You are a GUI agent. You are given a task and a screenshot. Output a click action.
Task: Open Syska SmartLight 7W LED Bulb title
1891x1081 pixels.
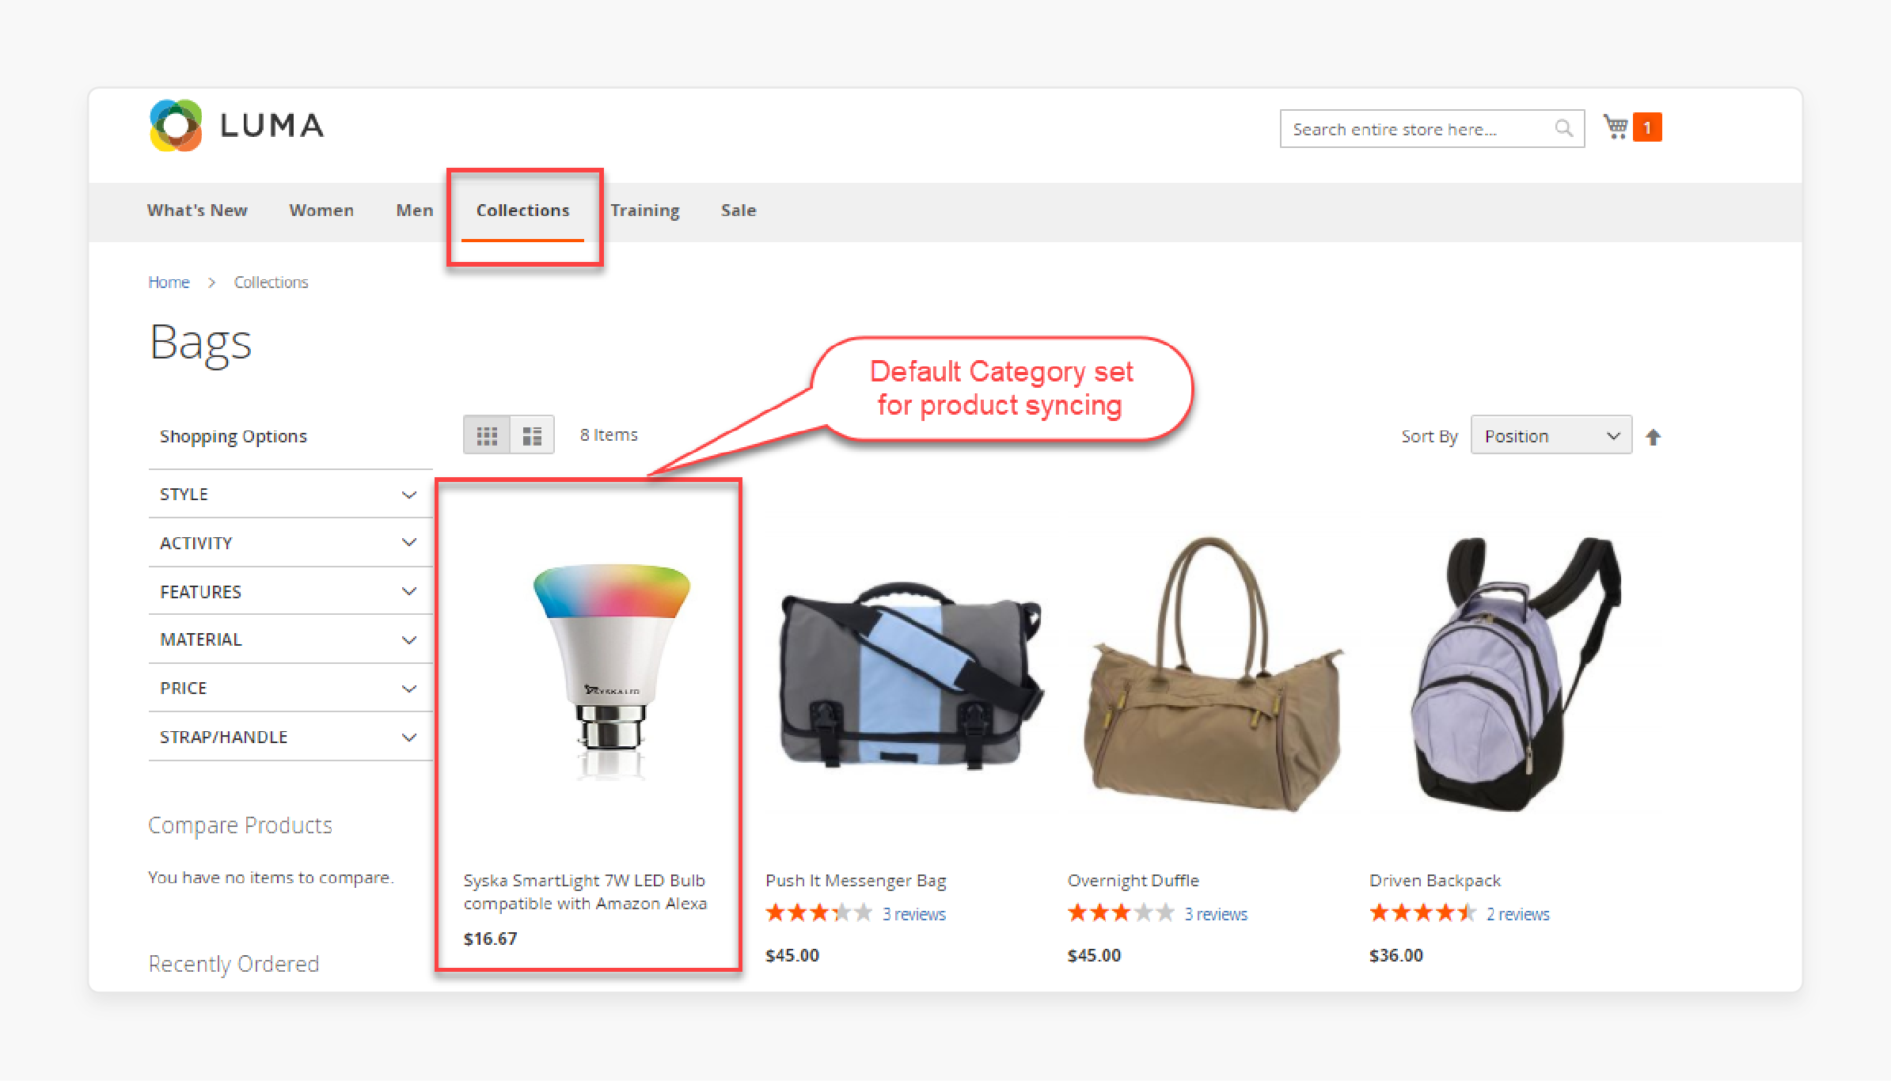tap(585, 892)
